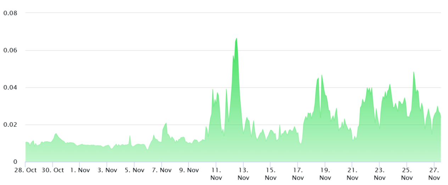Click the highest peak of the chart

click(x=236, y=38)
